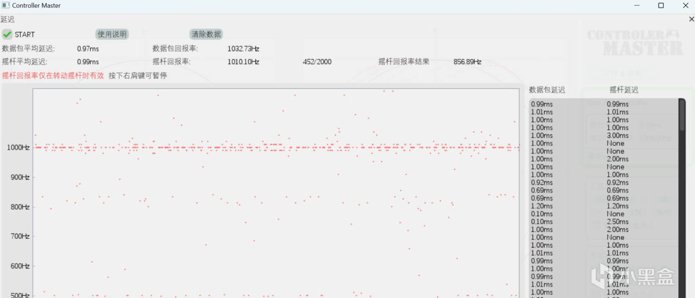Image resolution: width=695 pixels, height=298 pixels.
Task: Select the 数据包平均延迟 value 0.97ms
Action: click(x=88, y=49)
